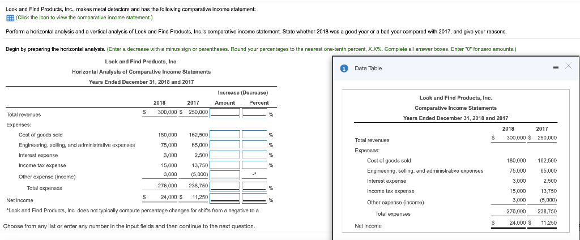This screenshot has height=240, width=580.
Task: Select the Income tax expense Percent field
Action: pyautogui.click(x=254, y=165)
